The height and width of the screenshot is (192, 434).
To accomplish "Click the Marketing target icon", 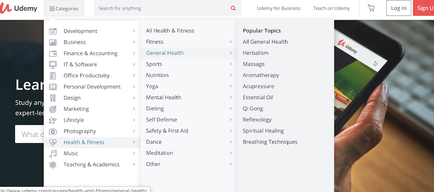I will 53,109.
